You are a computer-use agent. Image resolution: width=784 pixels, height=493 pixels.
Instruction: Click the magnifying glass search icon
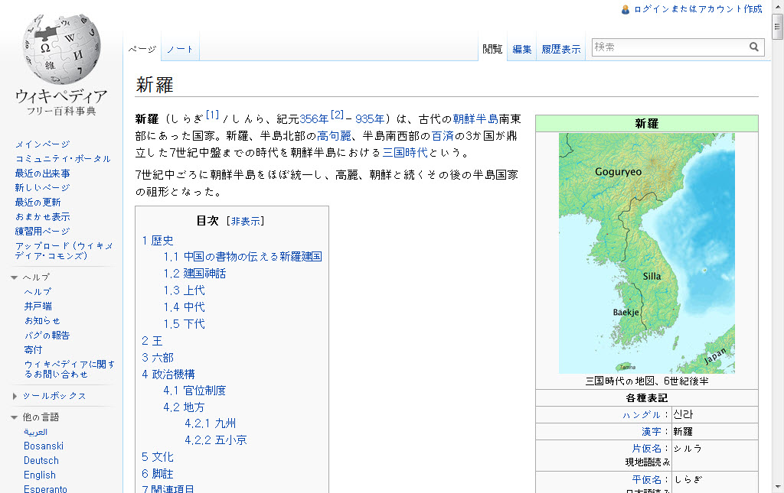(x=754, y=47)
